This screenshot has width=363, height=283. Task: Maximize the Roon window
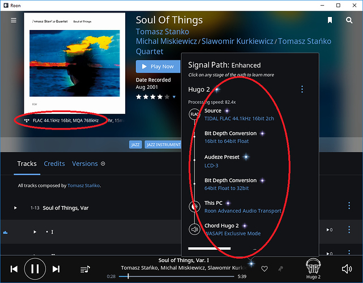(x=338, y=5)
